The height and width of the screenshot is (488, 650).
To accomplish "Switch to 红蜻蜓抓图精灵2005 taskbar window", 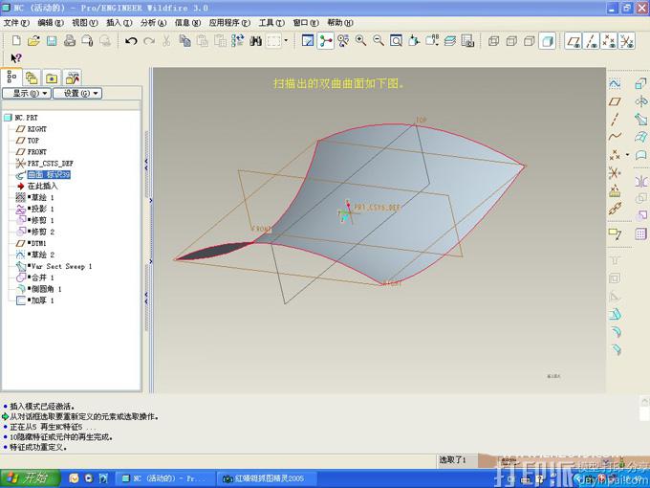I will (267, 478).
